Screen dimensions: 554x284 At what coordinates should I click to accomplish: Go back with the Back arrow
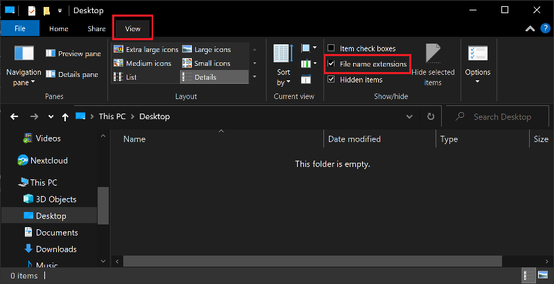14,116
